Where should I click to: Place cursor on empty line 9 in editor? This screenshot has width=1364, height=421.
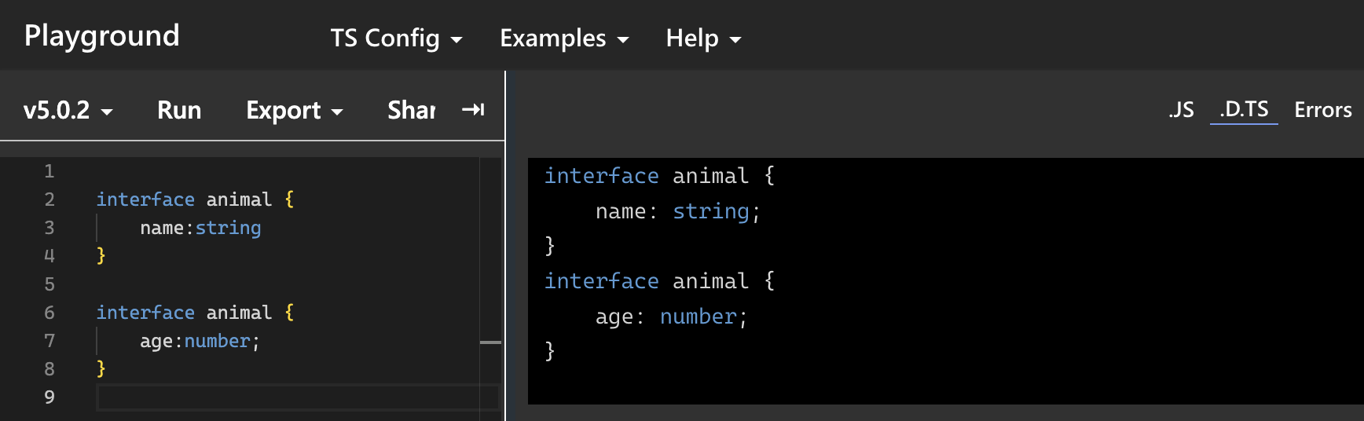point(297,397)
